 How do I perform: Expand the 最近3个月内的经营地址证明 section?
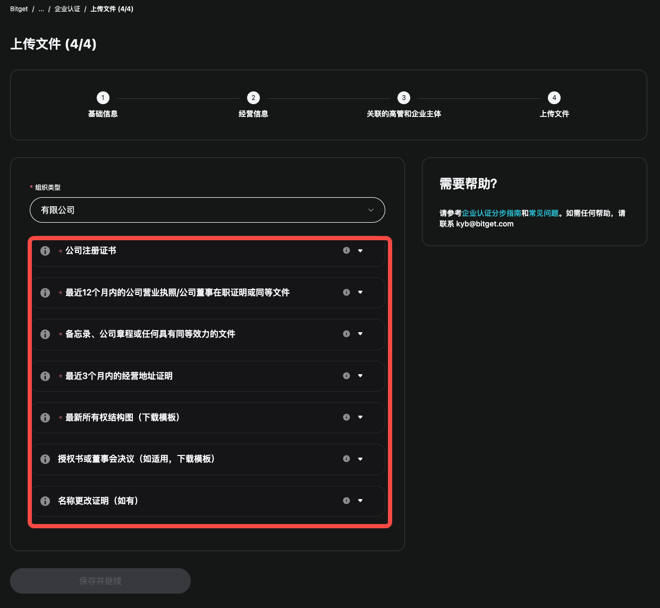(360, 376)
